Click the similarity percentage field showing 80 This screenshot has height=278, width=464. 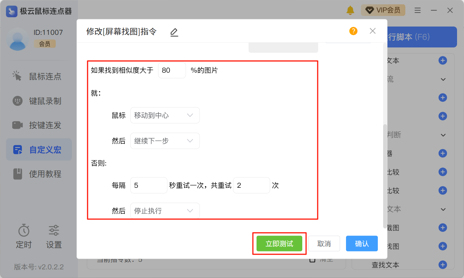172,70
